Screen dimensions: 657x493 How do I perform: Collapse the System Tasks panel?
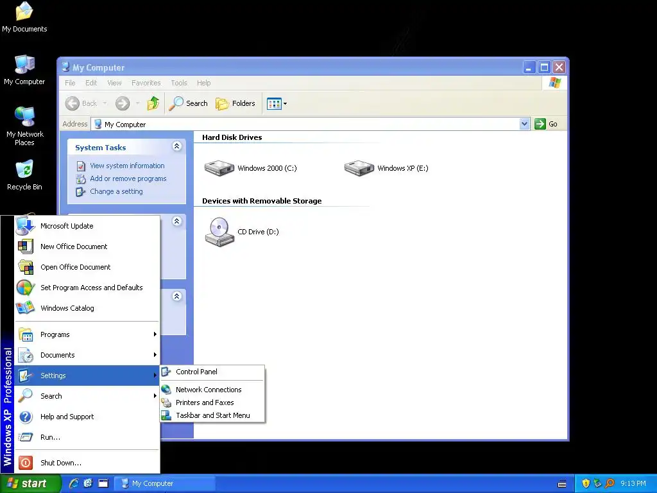(177, 146)
